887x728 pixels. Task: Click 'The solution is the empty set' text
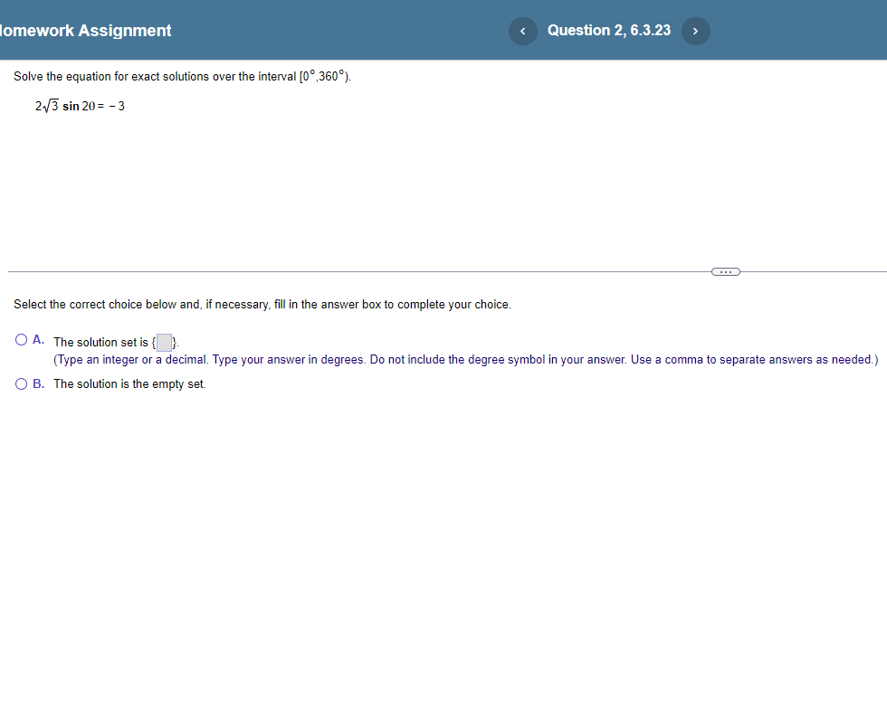[129, 384]
